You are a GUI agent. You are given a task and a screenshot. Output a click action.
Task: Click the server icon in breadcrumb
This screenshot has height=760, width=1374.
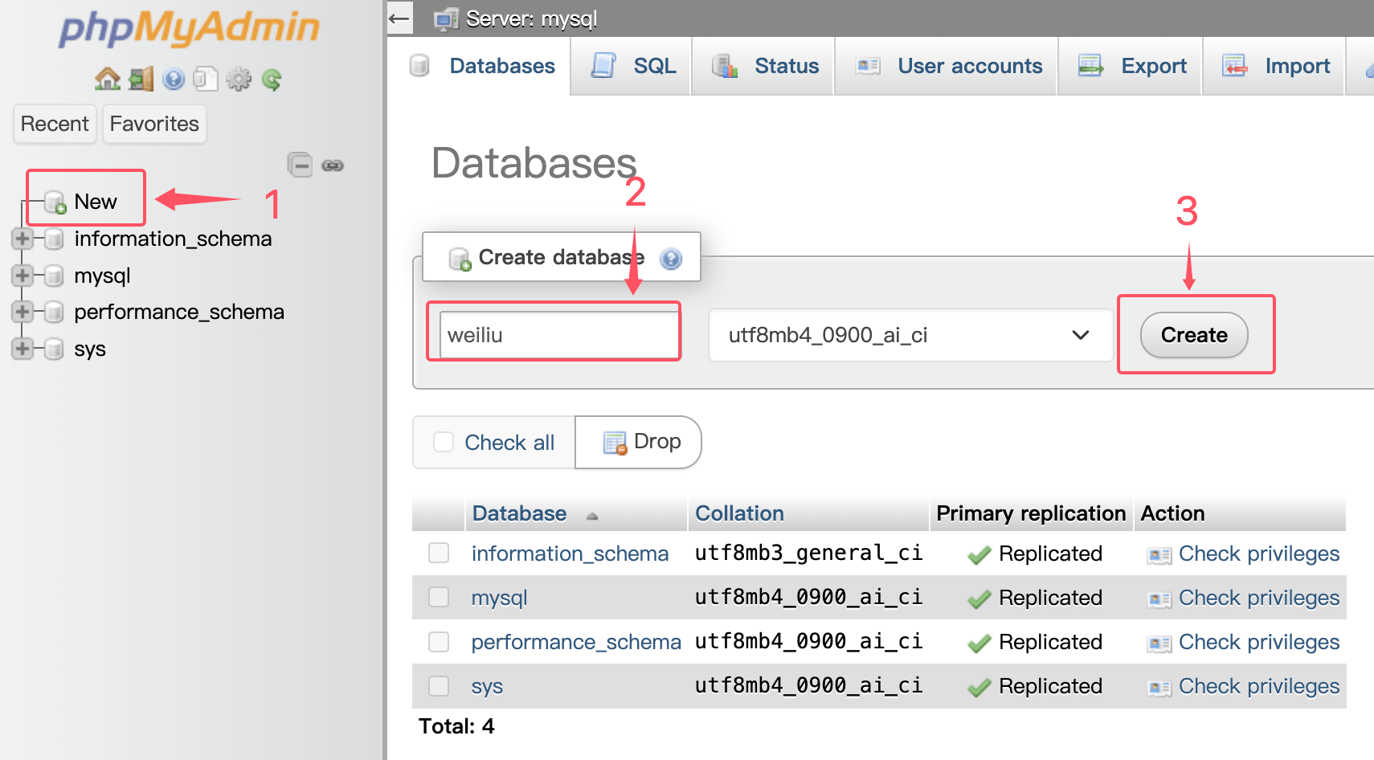[446, 18]
